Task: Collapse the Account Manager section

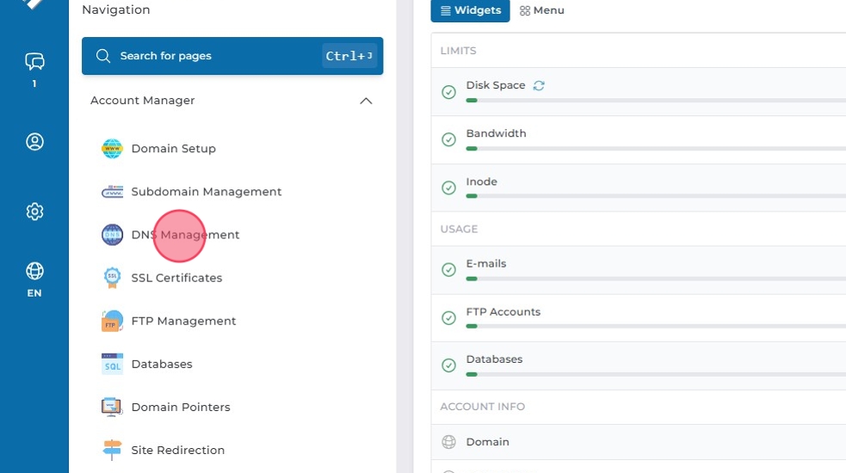Action: (x=366, y=101)
